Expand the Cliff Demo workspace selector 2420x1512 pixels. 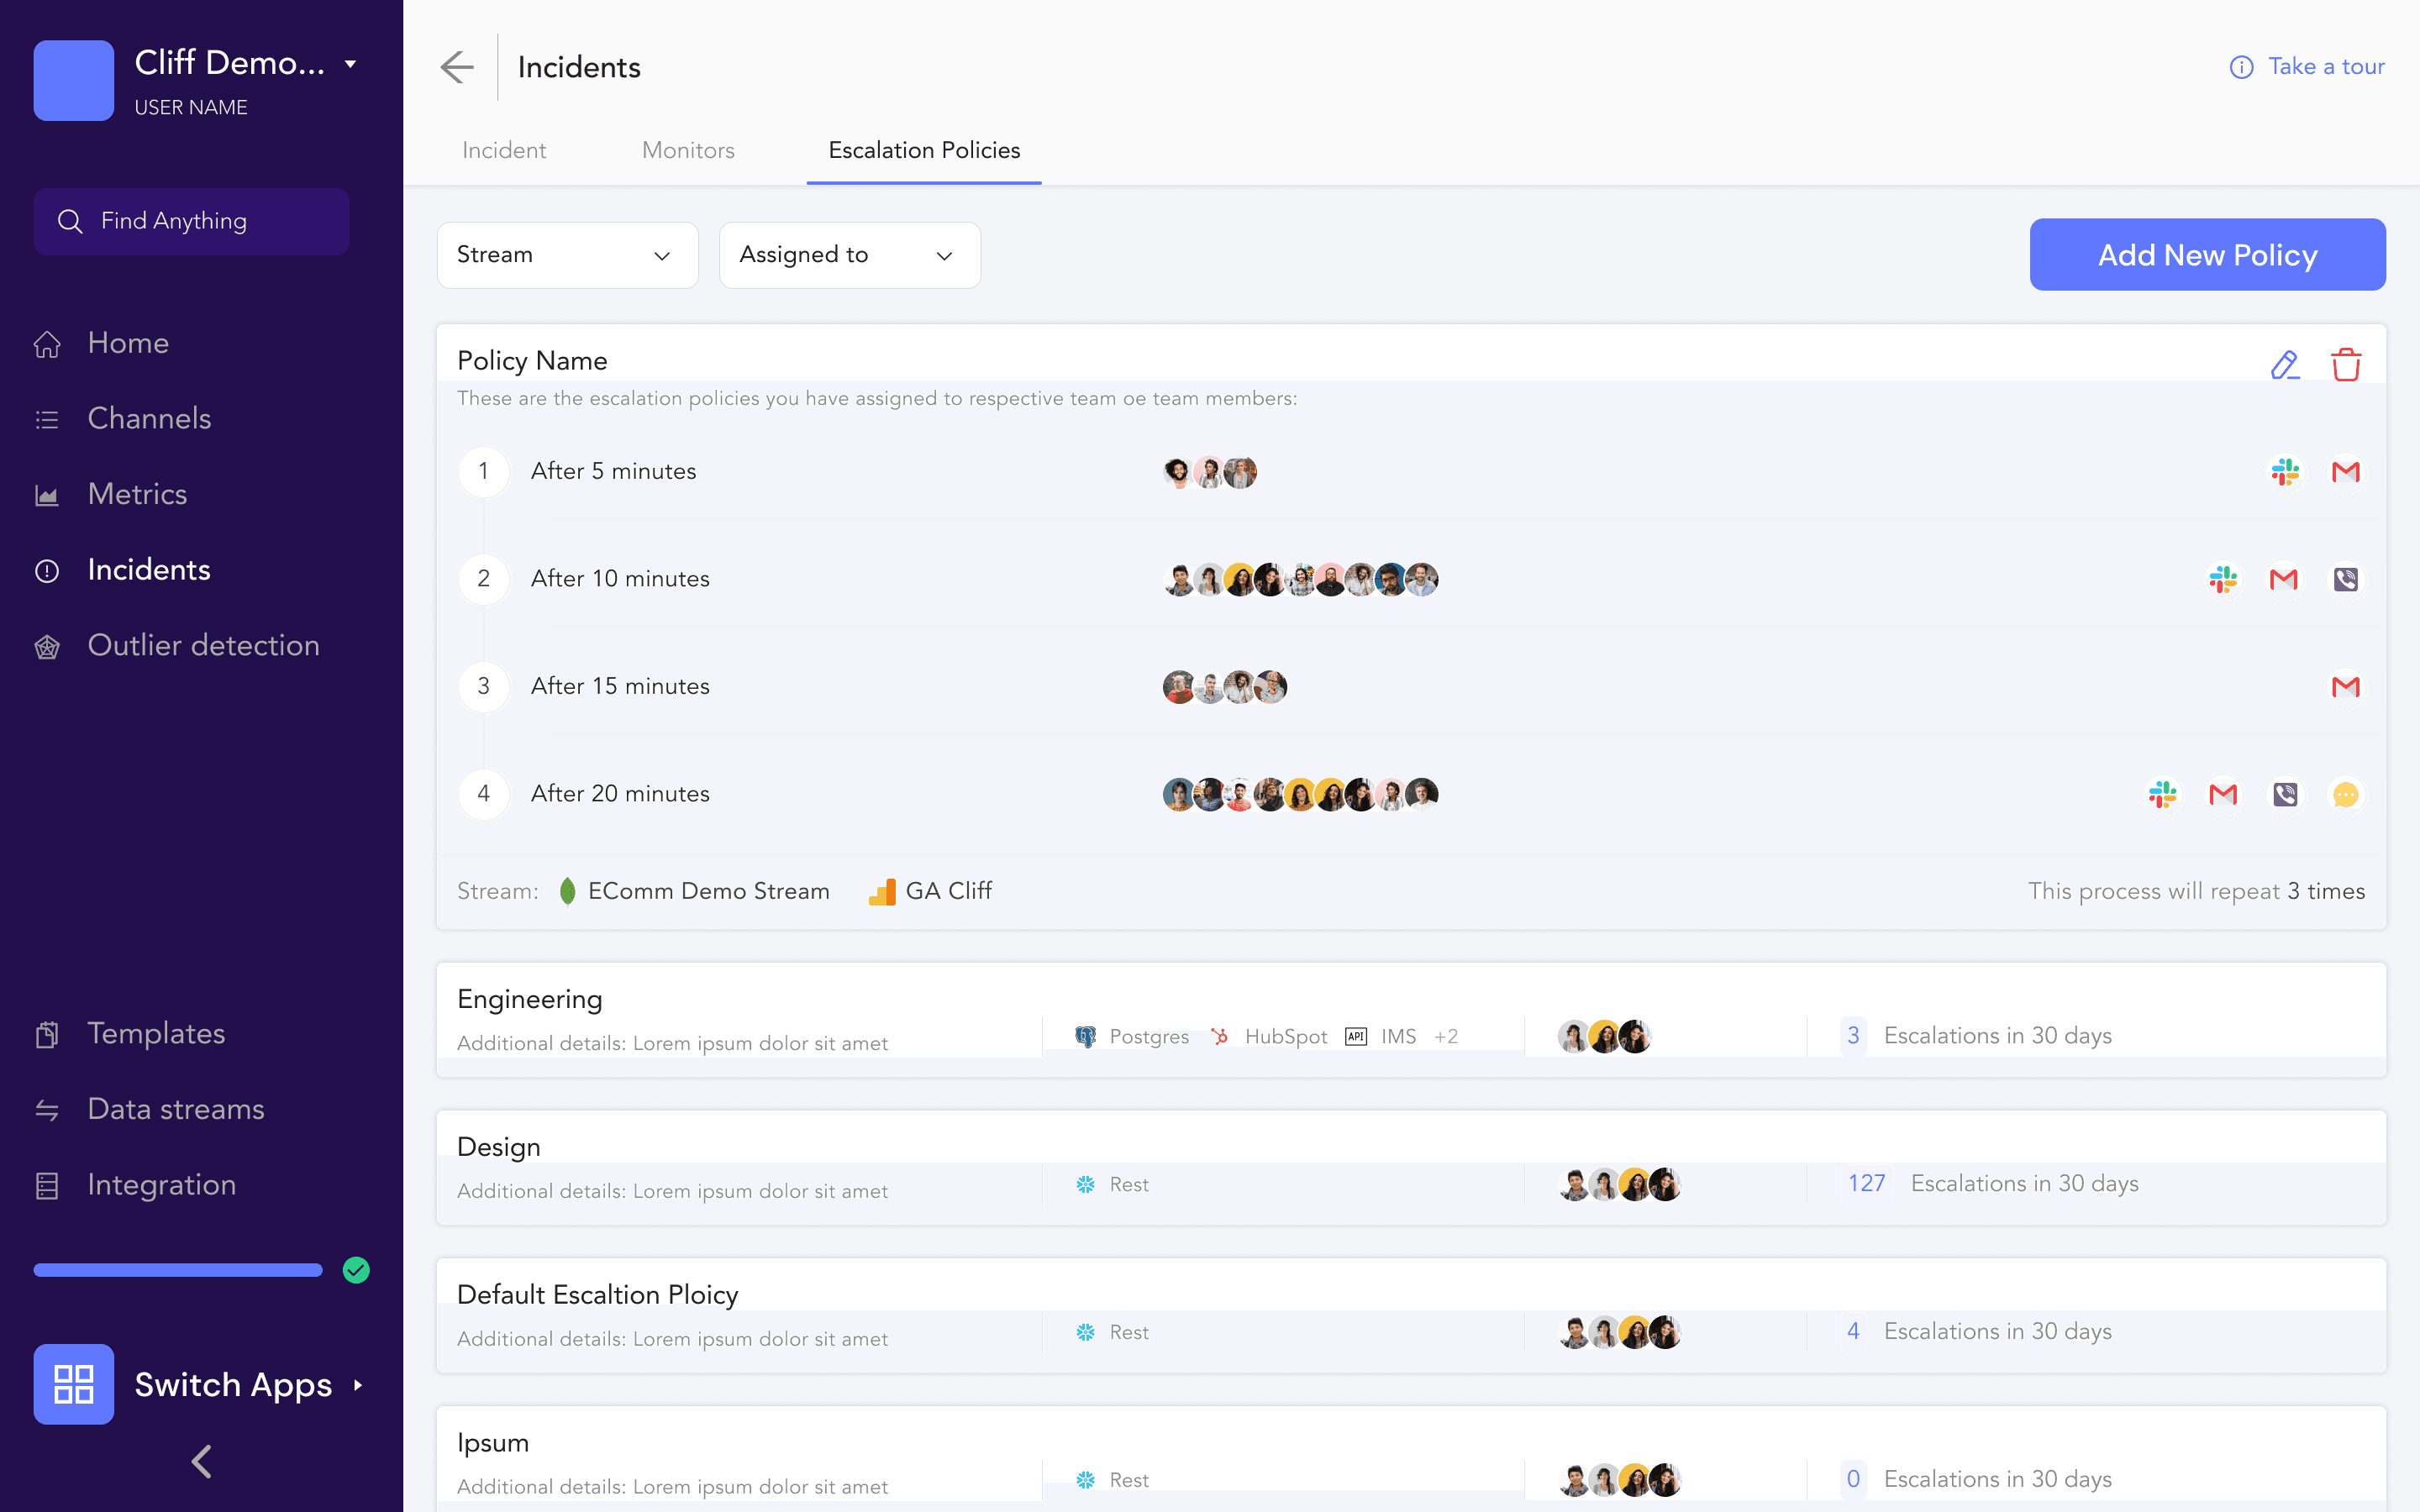click(x=350, y=64)
